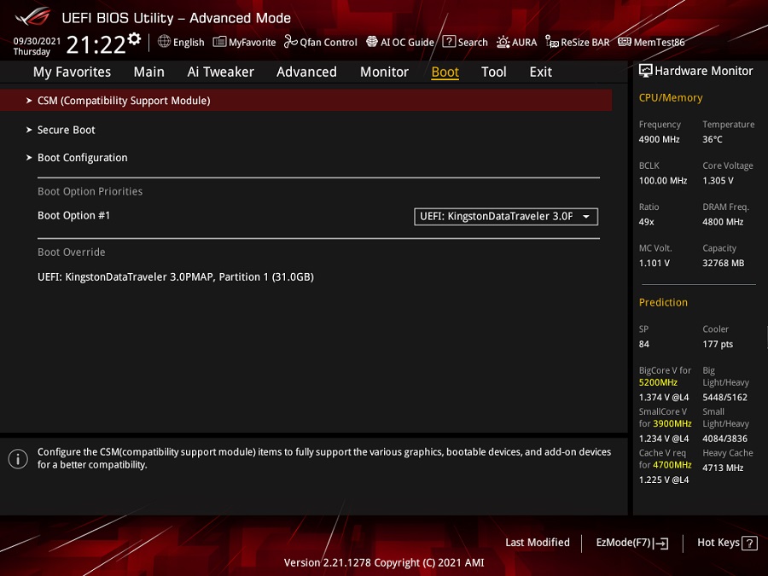The image size is (768, 576).
Task: Show the Hot Keys list
Action: point(727,543)
